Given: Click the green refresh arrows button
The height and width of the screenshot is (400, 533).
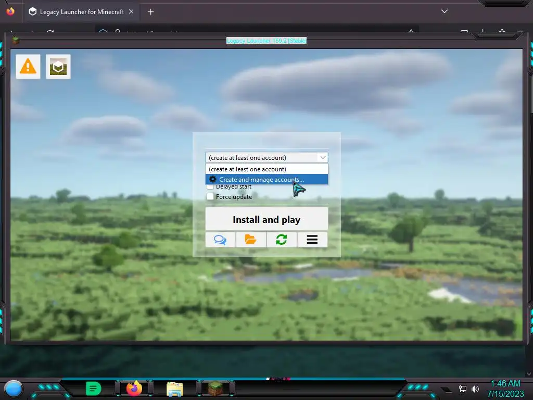Looking at the screenshot, I should pos(282,240).
